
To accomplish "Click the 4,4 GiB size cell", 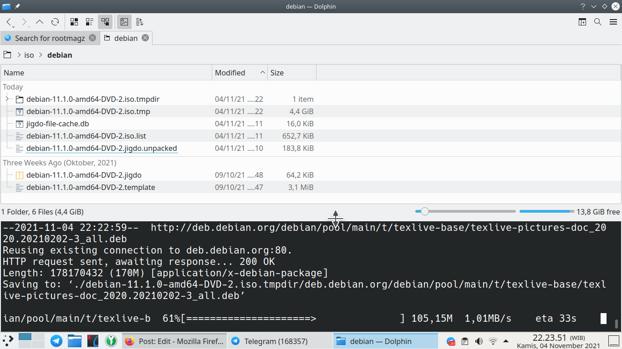I will point(301,111).
